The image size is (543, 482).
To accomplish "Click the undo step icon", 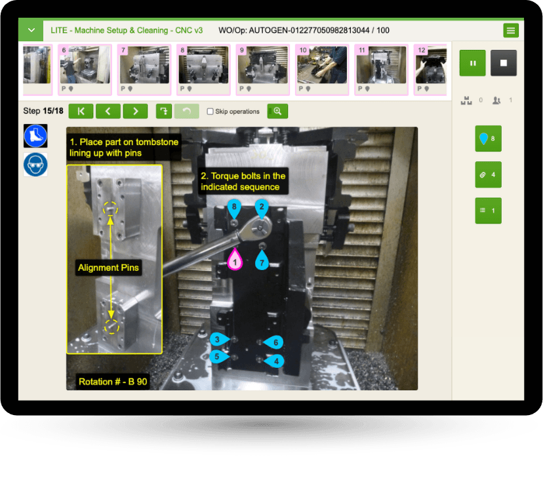I will coord(186,111).
